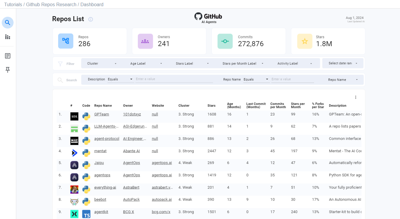Click the green Commits icon

tap(225, 41)
